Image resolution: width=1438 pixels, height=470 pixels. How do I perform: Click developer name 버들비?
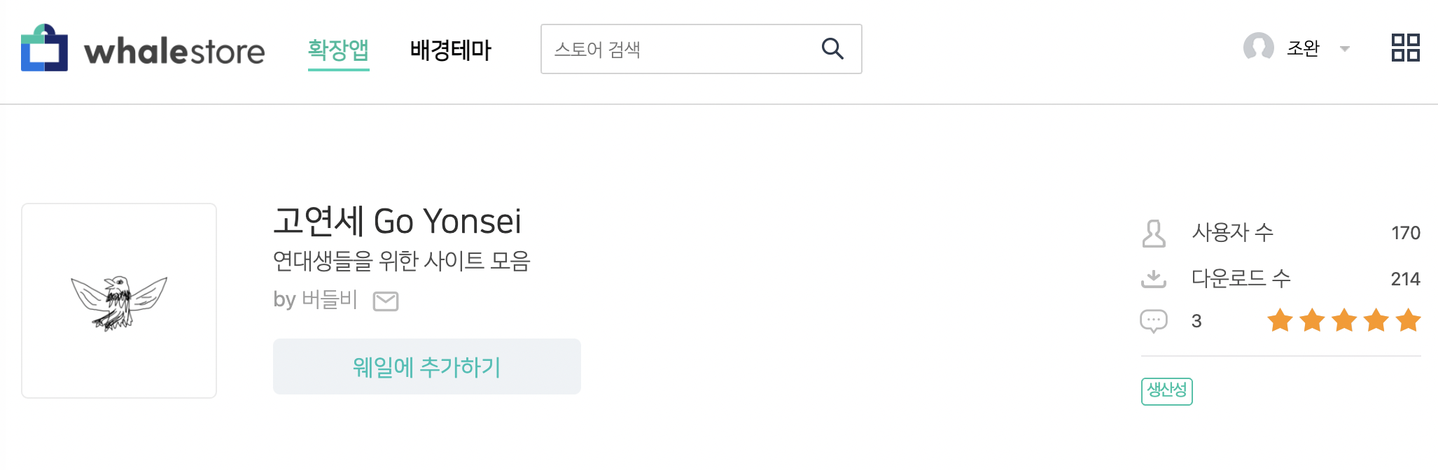coord(329,300)
